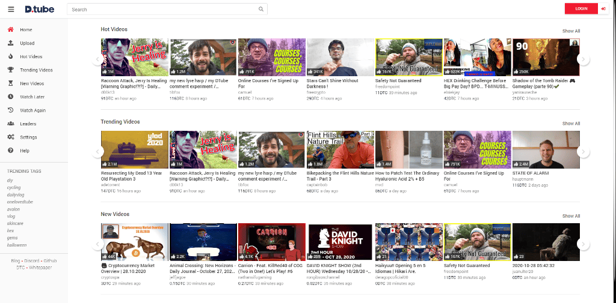Click the Hot Videos flame icon
616x303 pixels.
(11, 56)
